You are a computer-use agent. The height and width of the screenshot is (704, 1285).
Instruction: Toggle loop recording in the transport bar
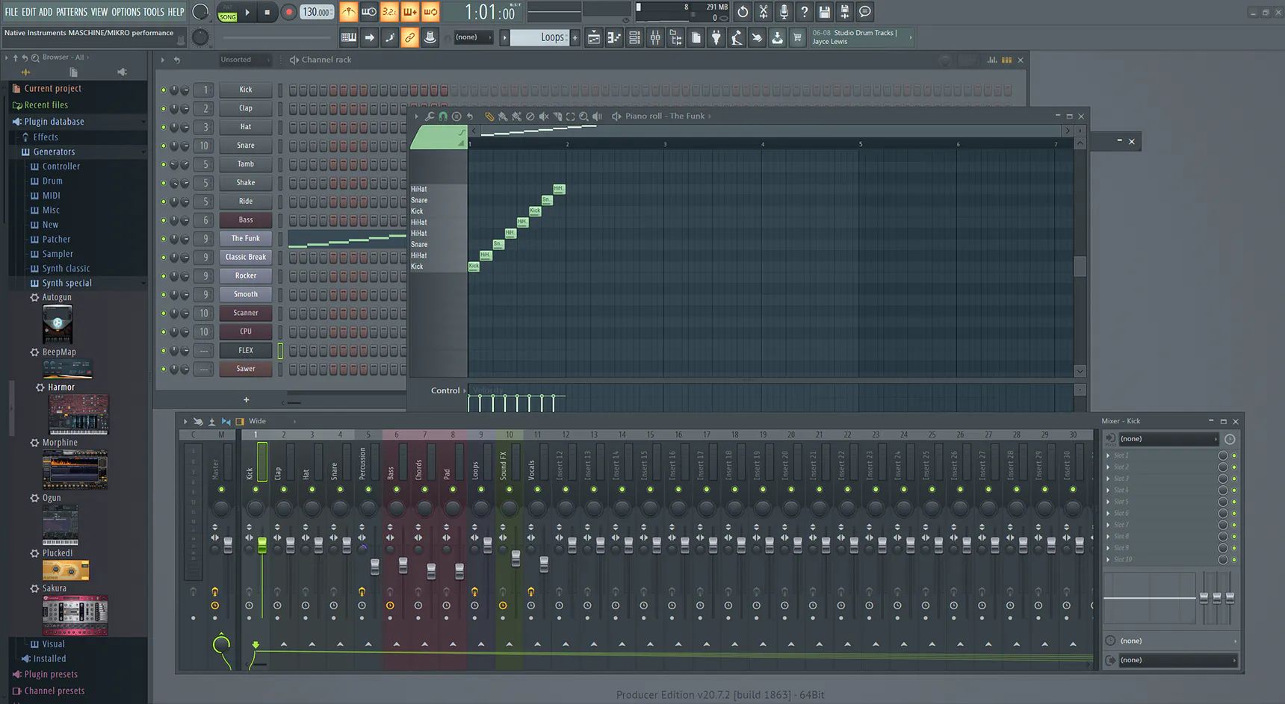430,12
